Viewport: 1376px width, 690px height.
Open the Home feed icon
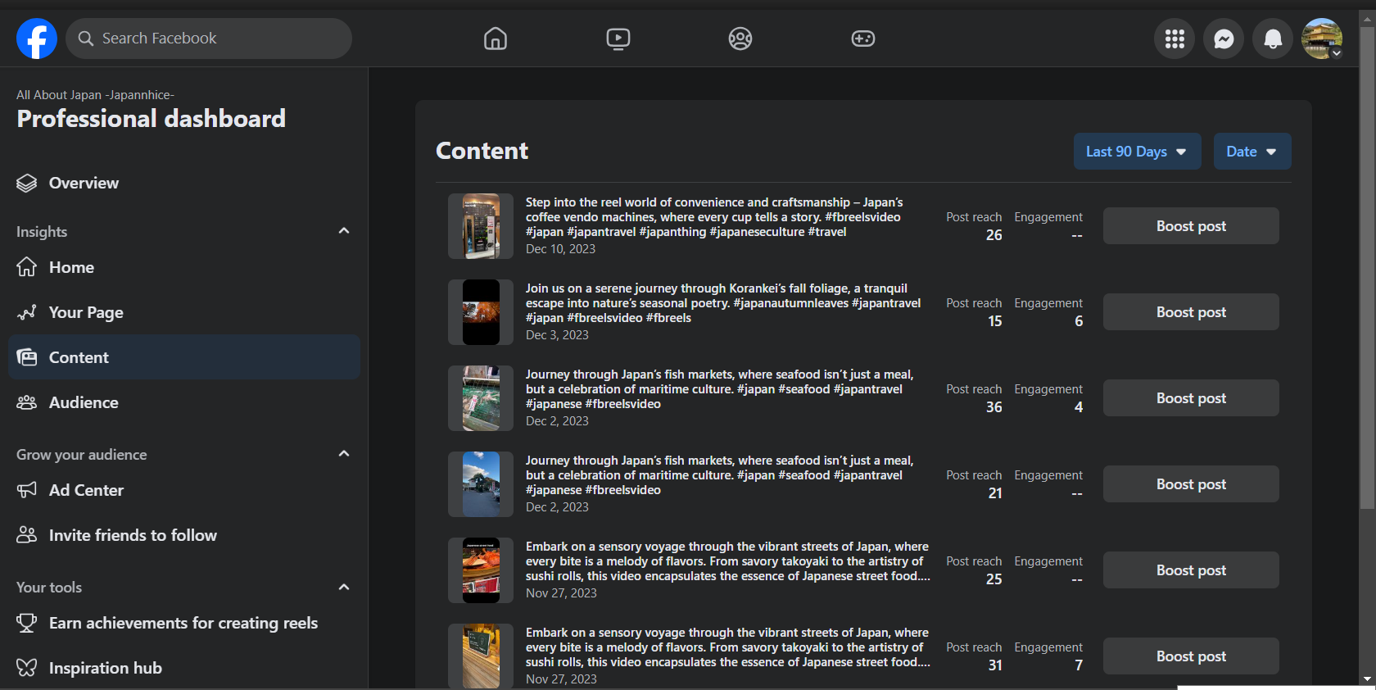tap(496, 39)
